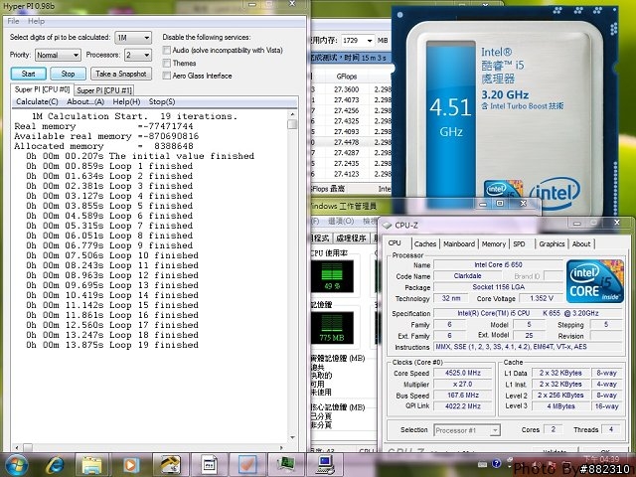Select the processes tab in Task Manager
The width and height of the screenshot is (636, 477).
point(351,238)
